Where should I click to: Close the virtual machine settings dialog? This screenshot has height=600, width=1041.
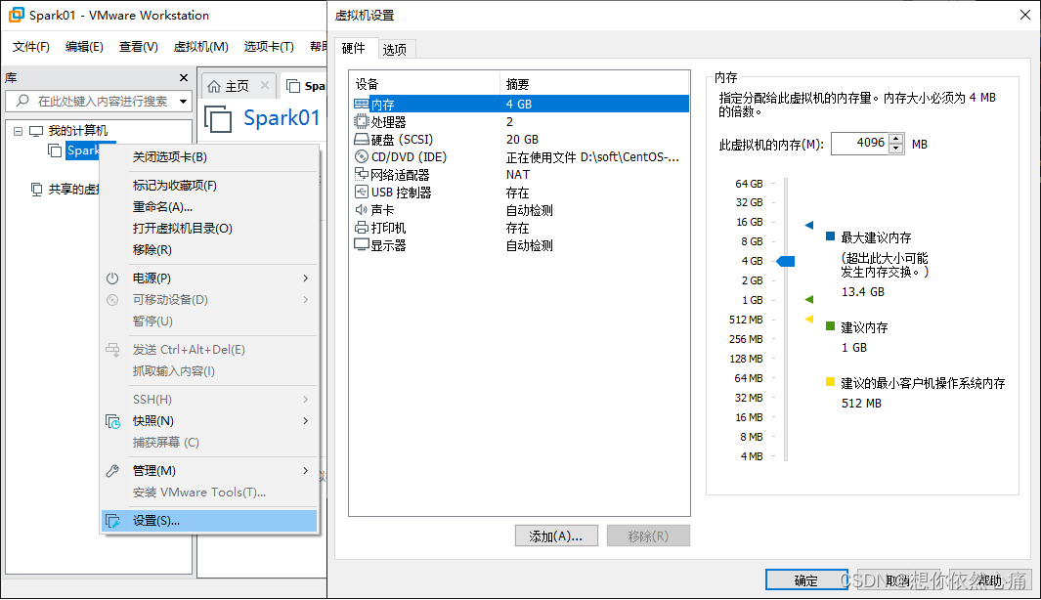tap(1025, 15)
